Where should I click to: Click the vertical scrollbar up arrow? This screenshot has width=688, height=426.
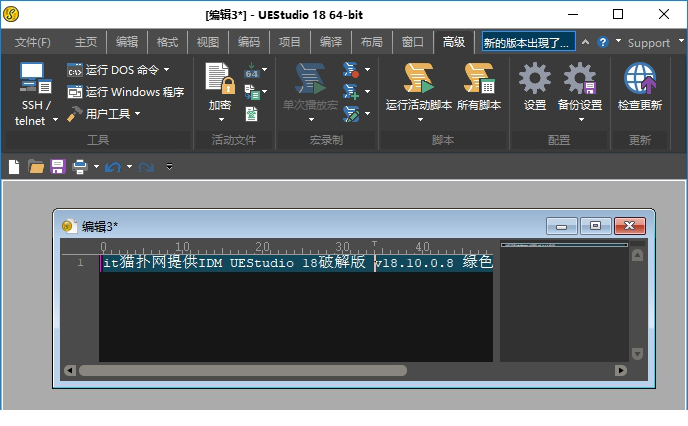(x=637, y=255)
